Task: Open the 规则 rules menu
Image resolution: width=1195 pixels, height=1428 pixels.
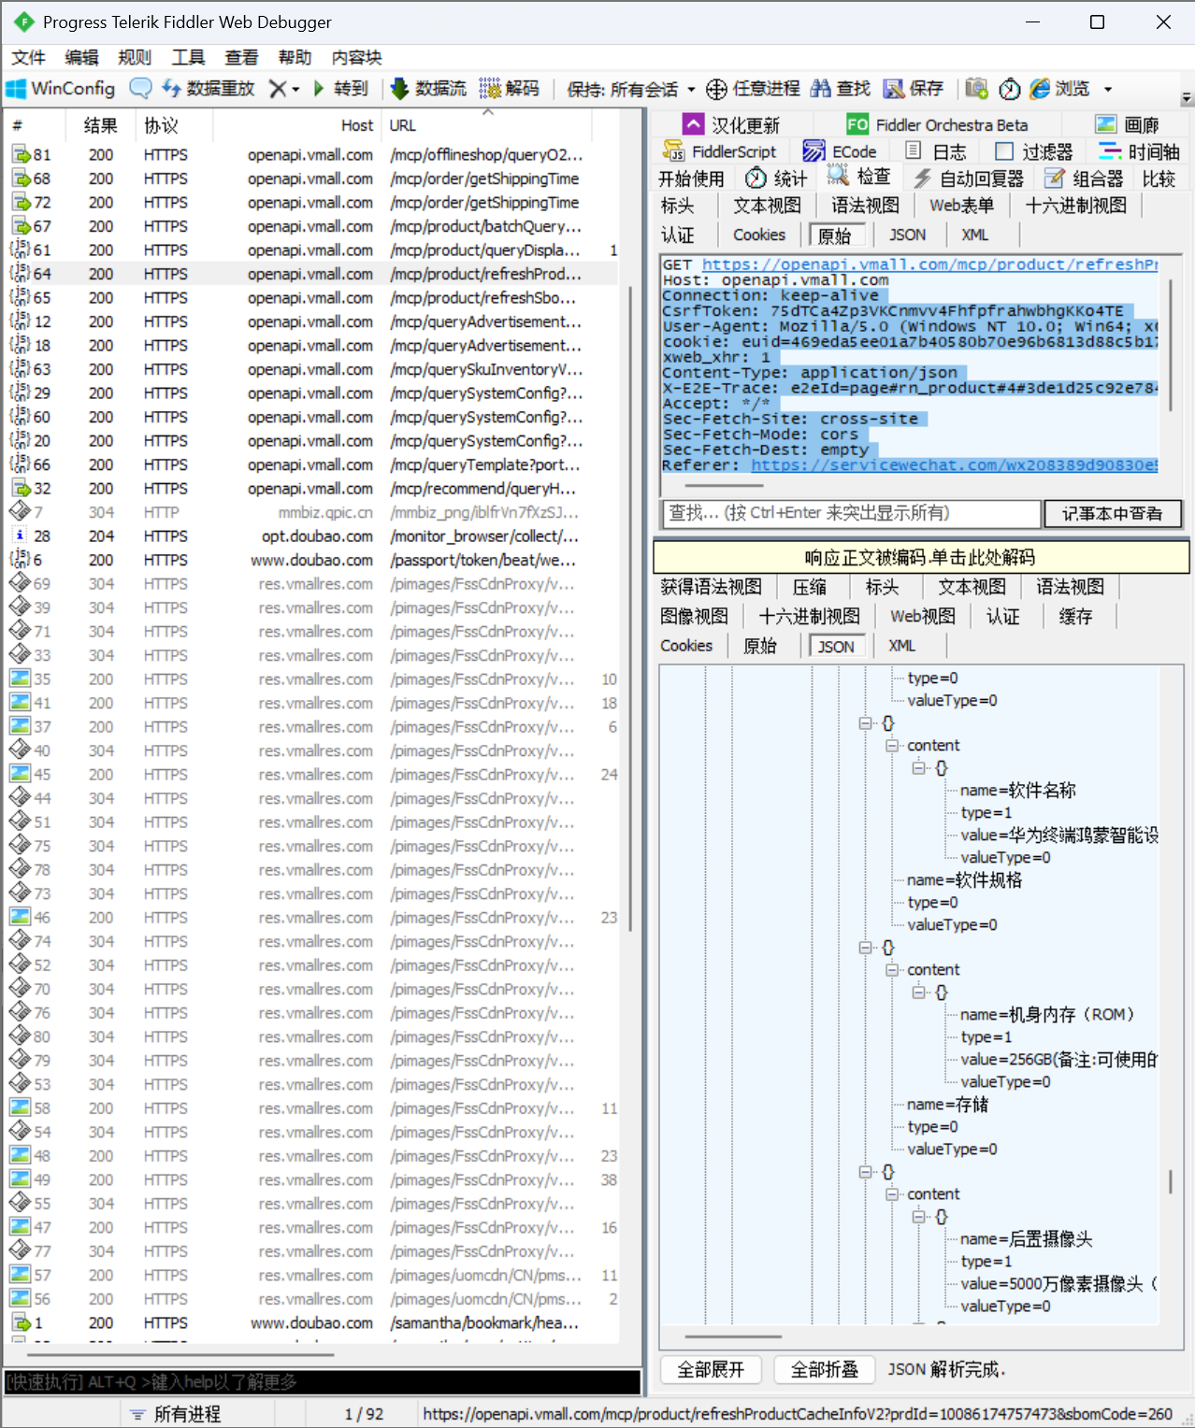Action: [x=135, y=58]
